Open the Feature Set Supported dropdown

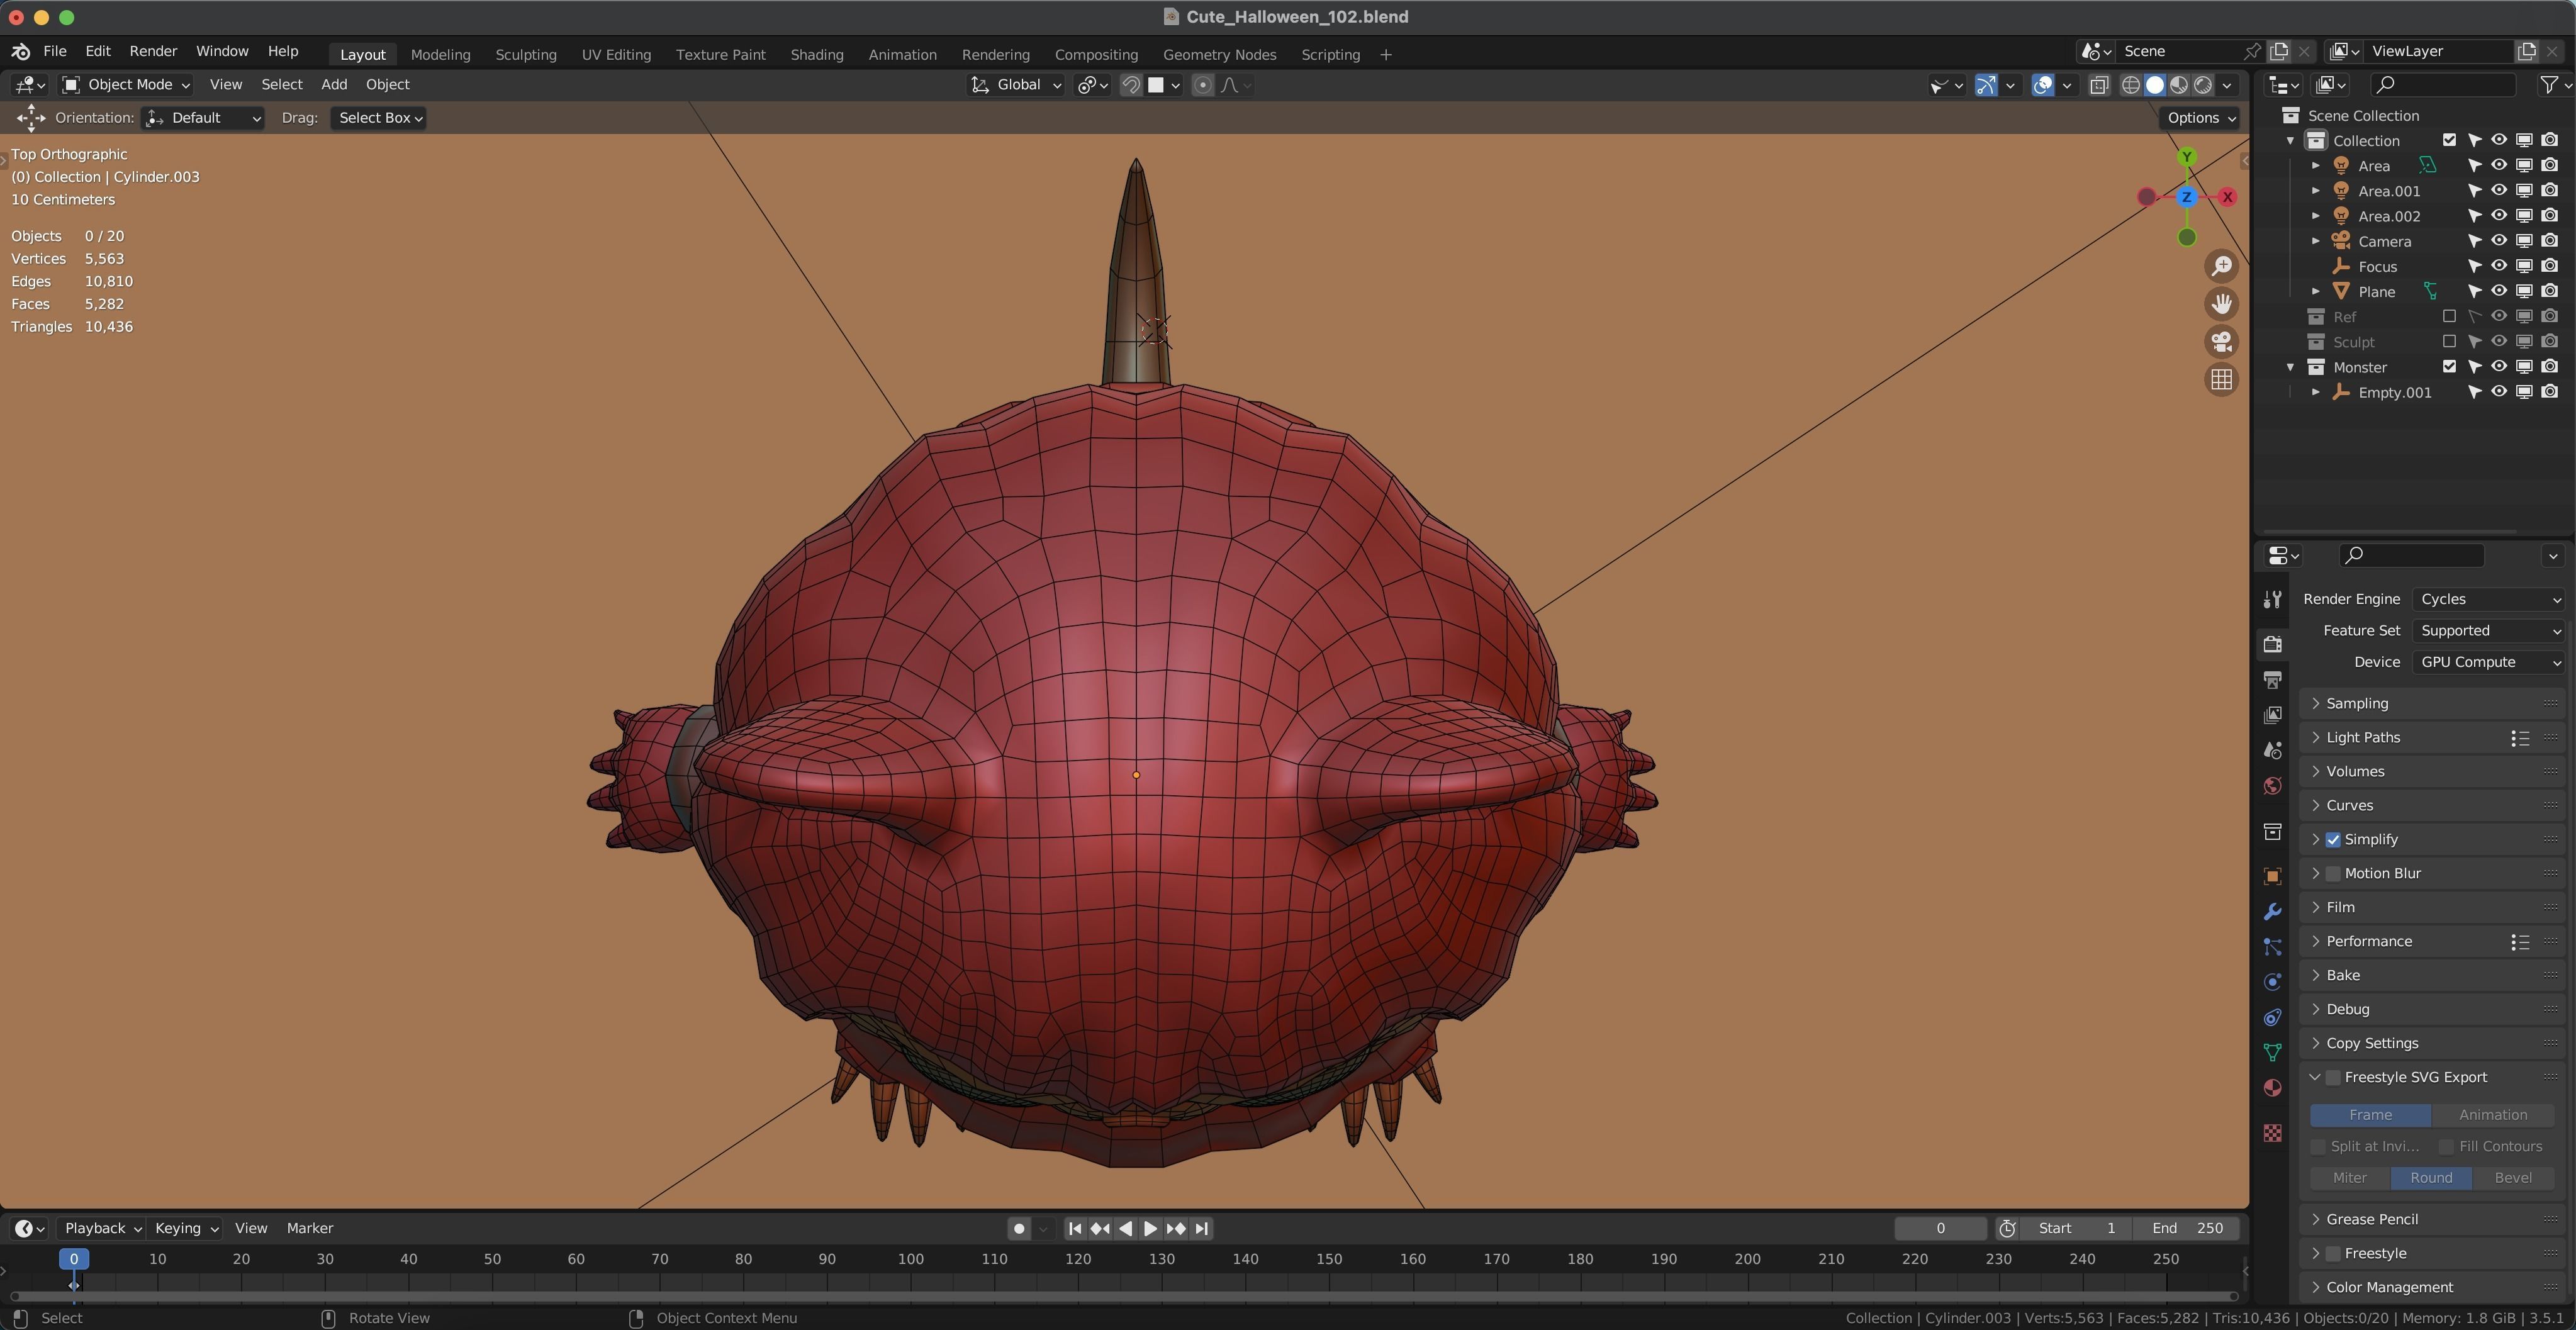(x=2489, y=631)
